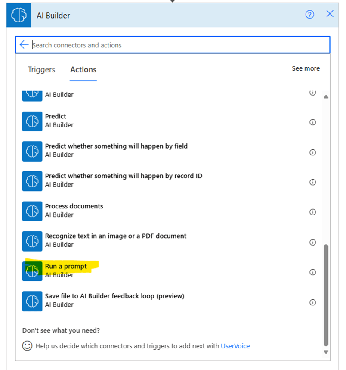346x370 pixels.
Task: Click the Predict action icon
Action: 32,121
